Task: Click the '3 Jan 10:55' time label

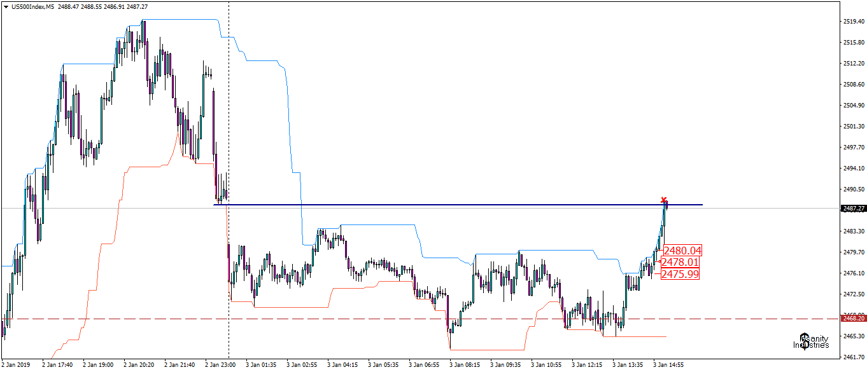Action: coord(546,365)
